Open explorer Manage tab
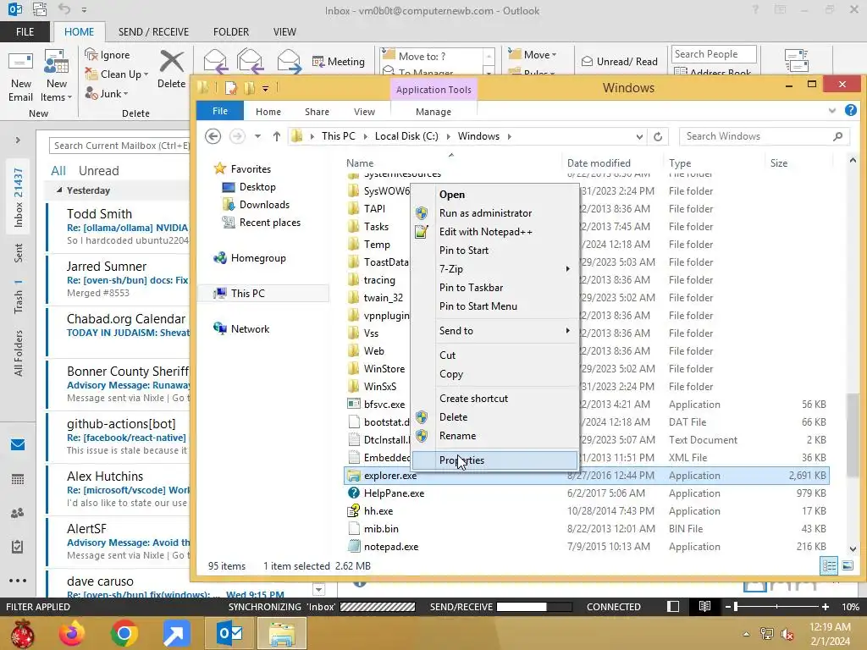The width and height of the screenshot is (867, 650). [433, 112]
